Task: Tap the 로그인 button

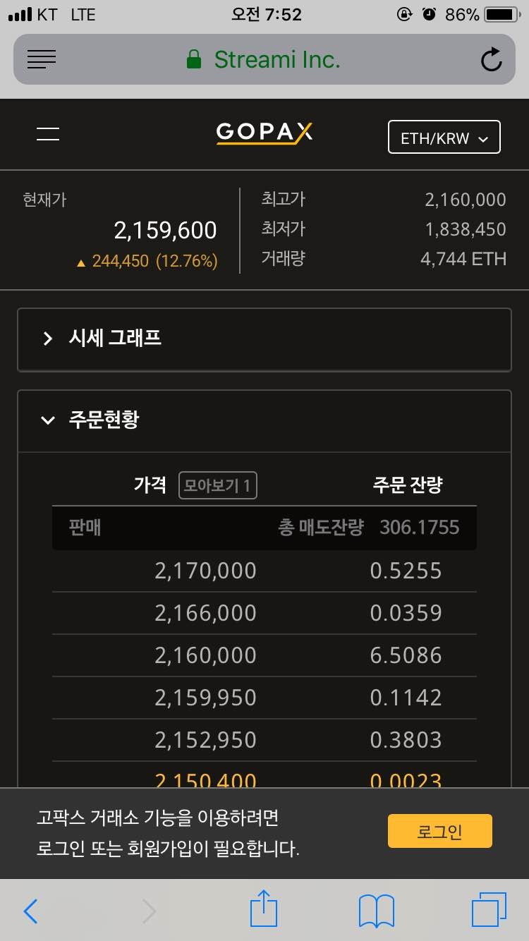Action: click(439, 831)
